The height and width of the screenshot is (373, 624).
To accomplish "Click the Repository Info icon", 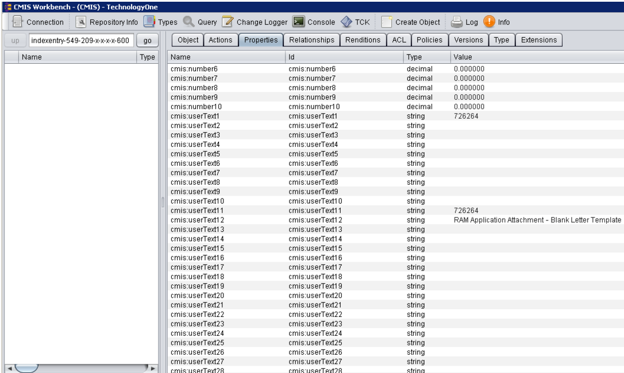I will (x=81, y=22).
